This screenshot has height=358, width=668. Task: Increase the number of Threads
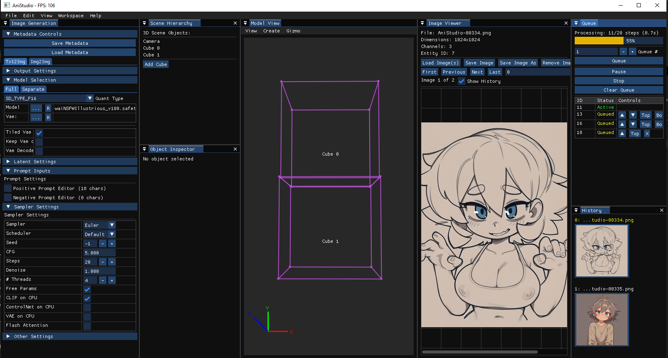(x=112, y=280)
